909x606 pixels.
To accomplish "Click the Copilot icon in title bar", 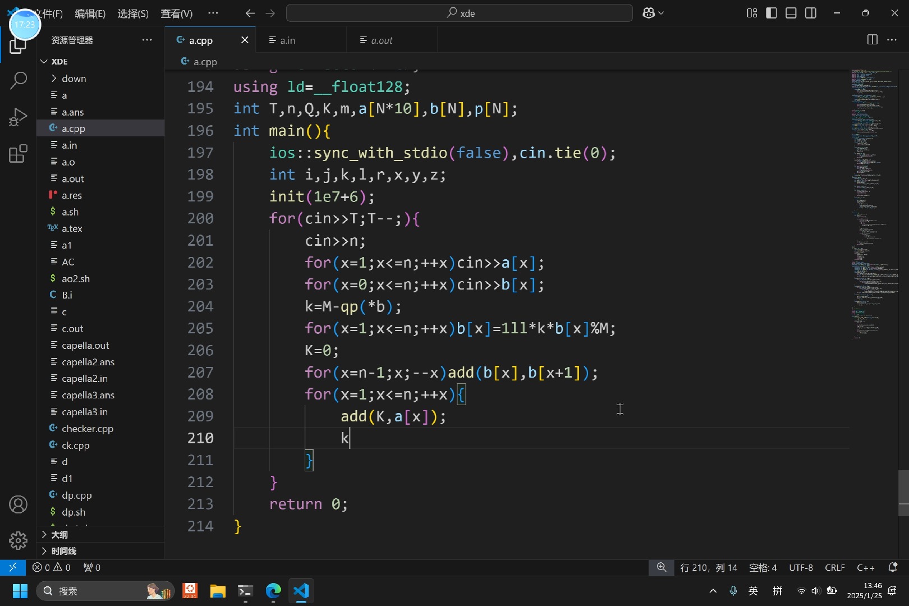I will tap(649, 13).
